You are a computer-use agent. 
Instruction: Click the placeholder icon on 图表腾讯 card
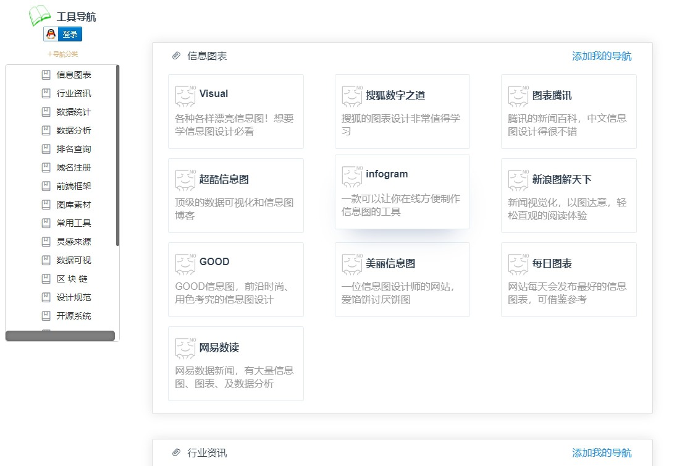point(518,96)
